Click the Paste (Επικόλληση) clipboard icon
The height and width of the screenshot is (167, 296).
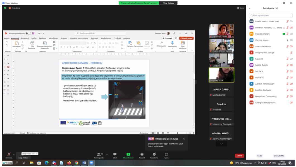pyautogui.click(x=16, y=43)
